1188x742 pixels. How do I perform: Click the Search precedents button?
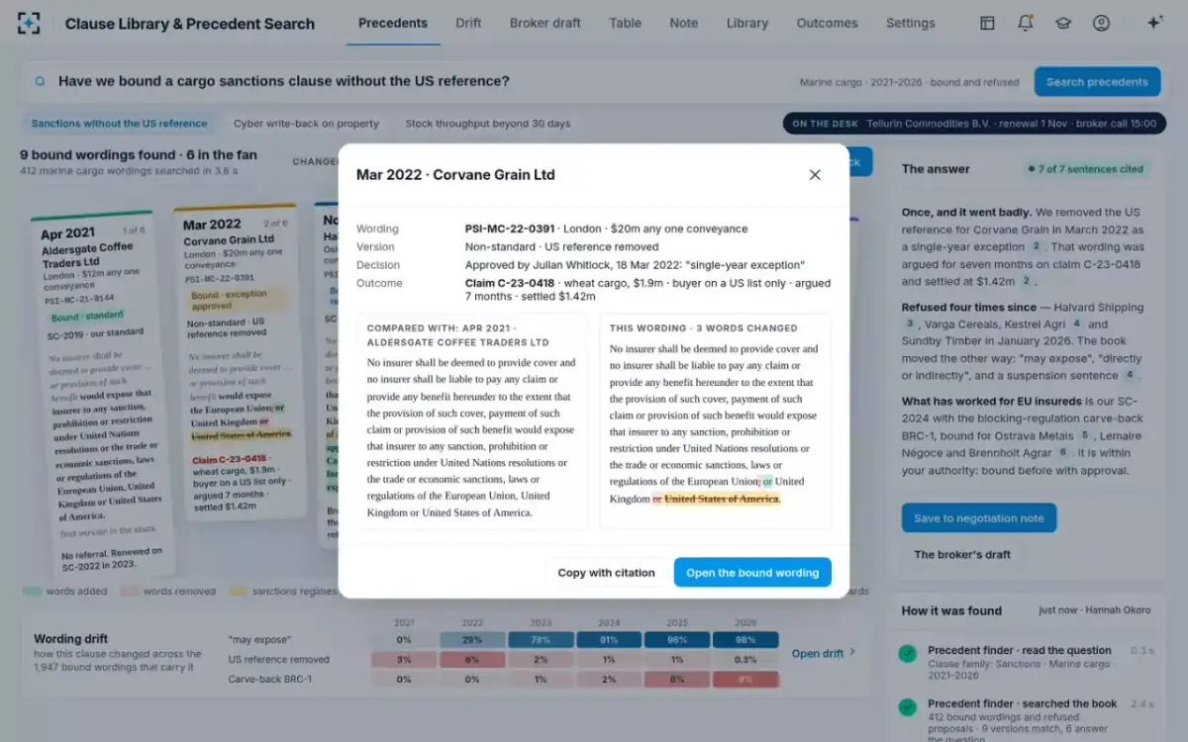[x=1097, y=82]
